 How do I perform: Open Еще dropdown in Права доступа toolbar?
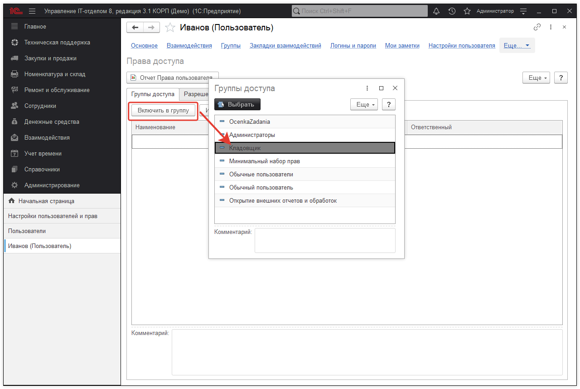(537, 78)
